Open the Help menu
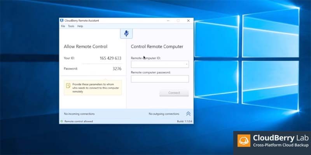 point(80,26)
